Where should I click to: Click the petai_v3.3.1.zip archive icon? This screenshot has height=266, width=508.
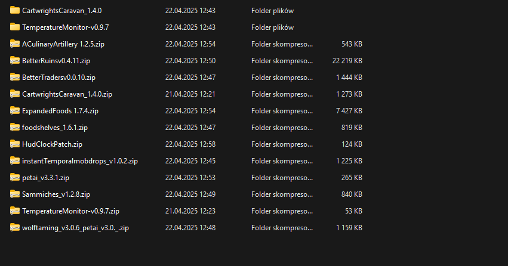pyautogui.click(x=15, y=177)
